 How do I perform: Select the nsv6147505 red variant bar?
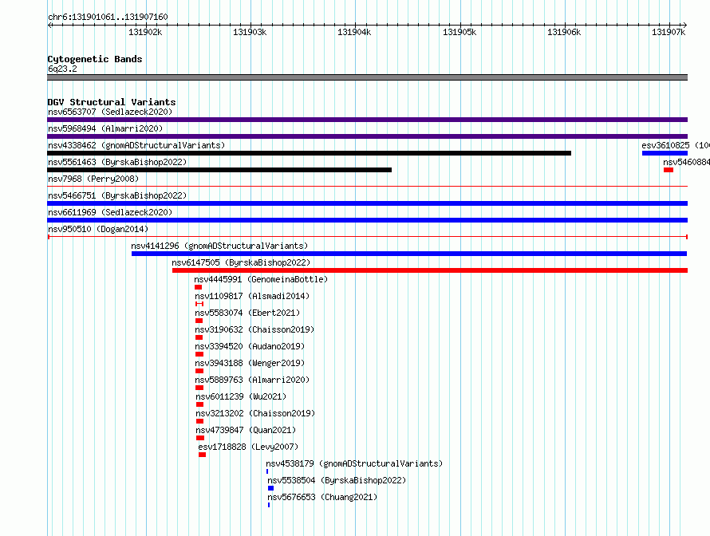click(x=430, y=270)
